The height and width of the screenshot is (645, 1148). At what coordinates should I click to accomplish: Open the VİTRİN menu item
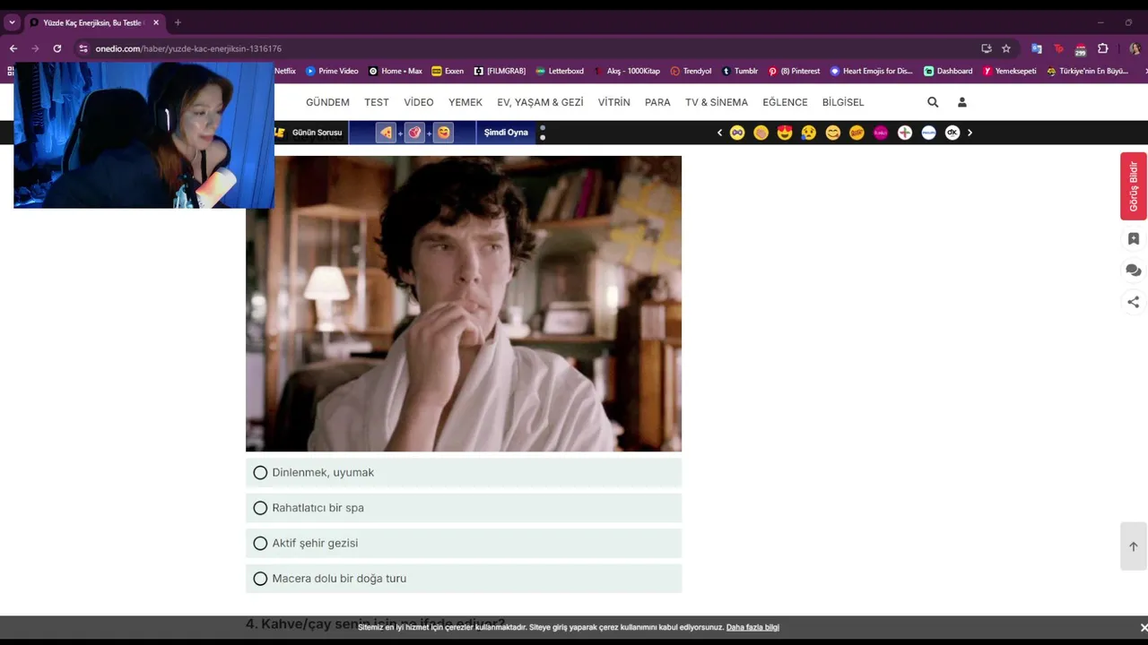click(614, 102)
